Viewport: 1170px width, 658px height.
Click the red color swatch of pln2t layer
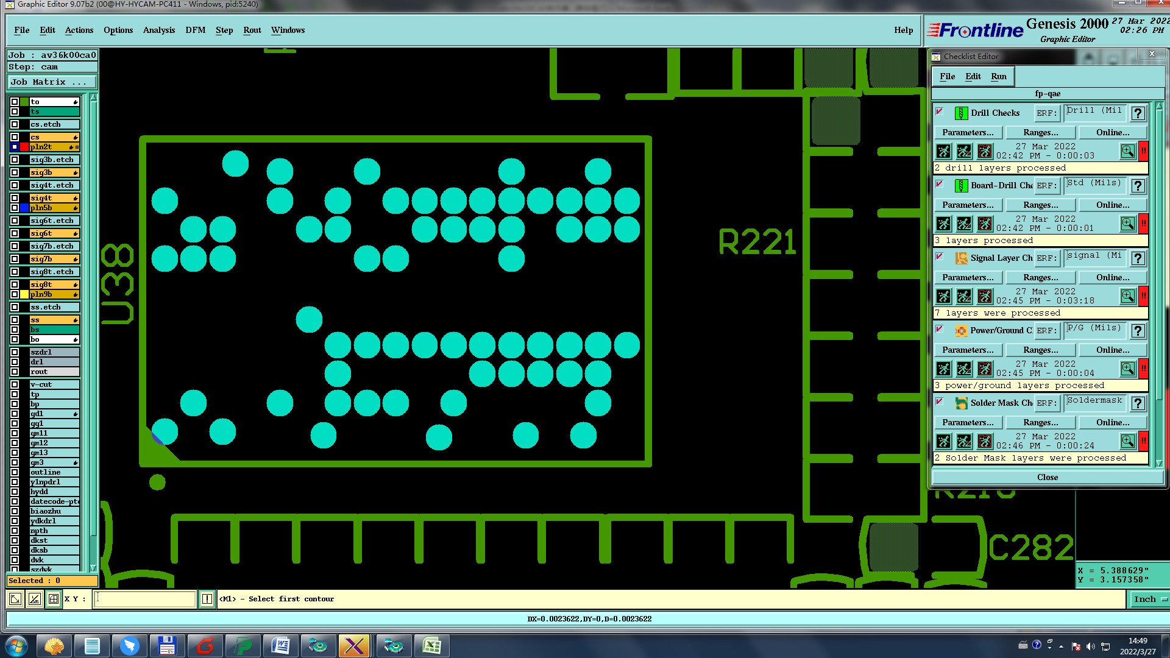(24, 147)
